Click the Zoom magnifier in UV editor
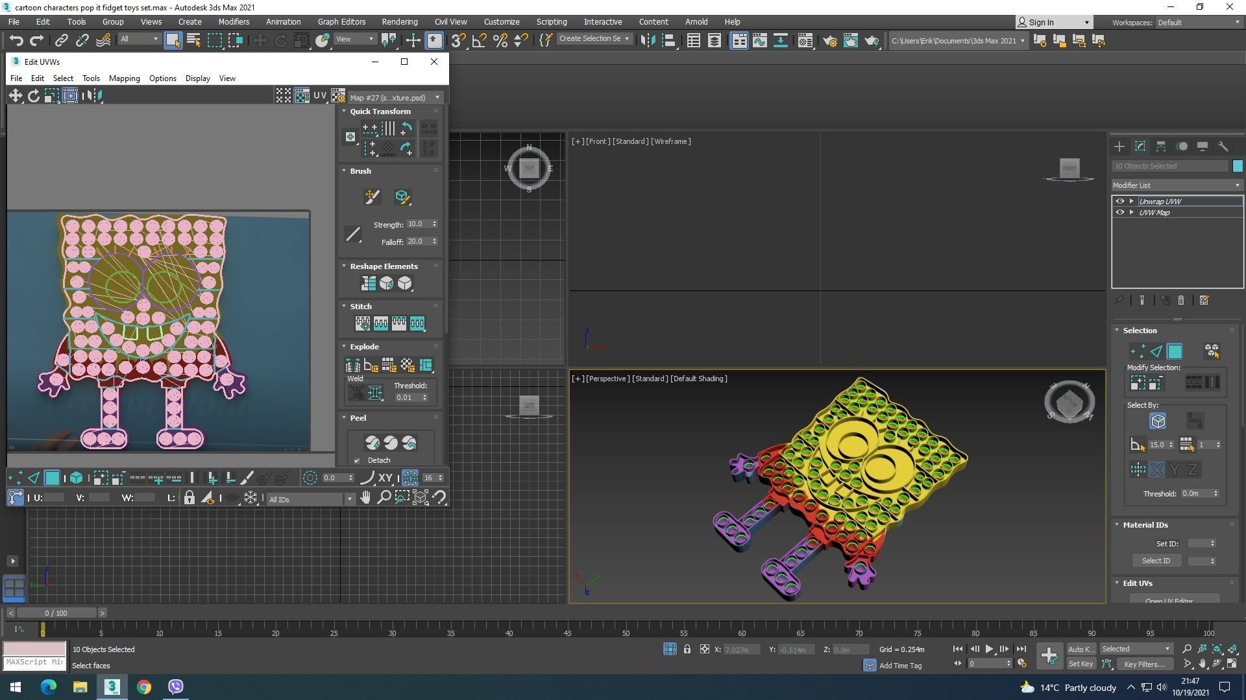 pos(384,498)
